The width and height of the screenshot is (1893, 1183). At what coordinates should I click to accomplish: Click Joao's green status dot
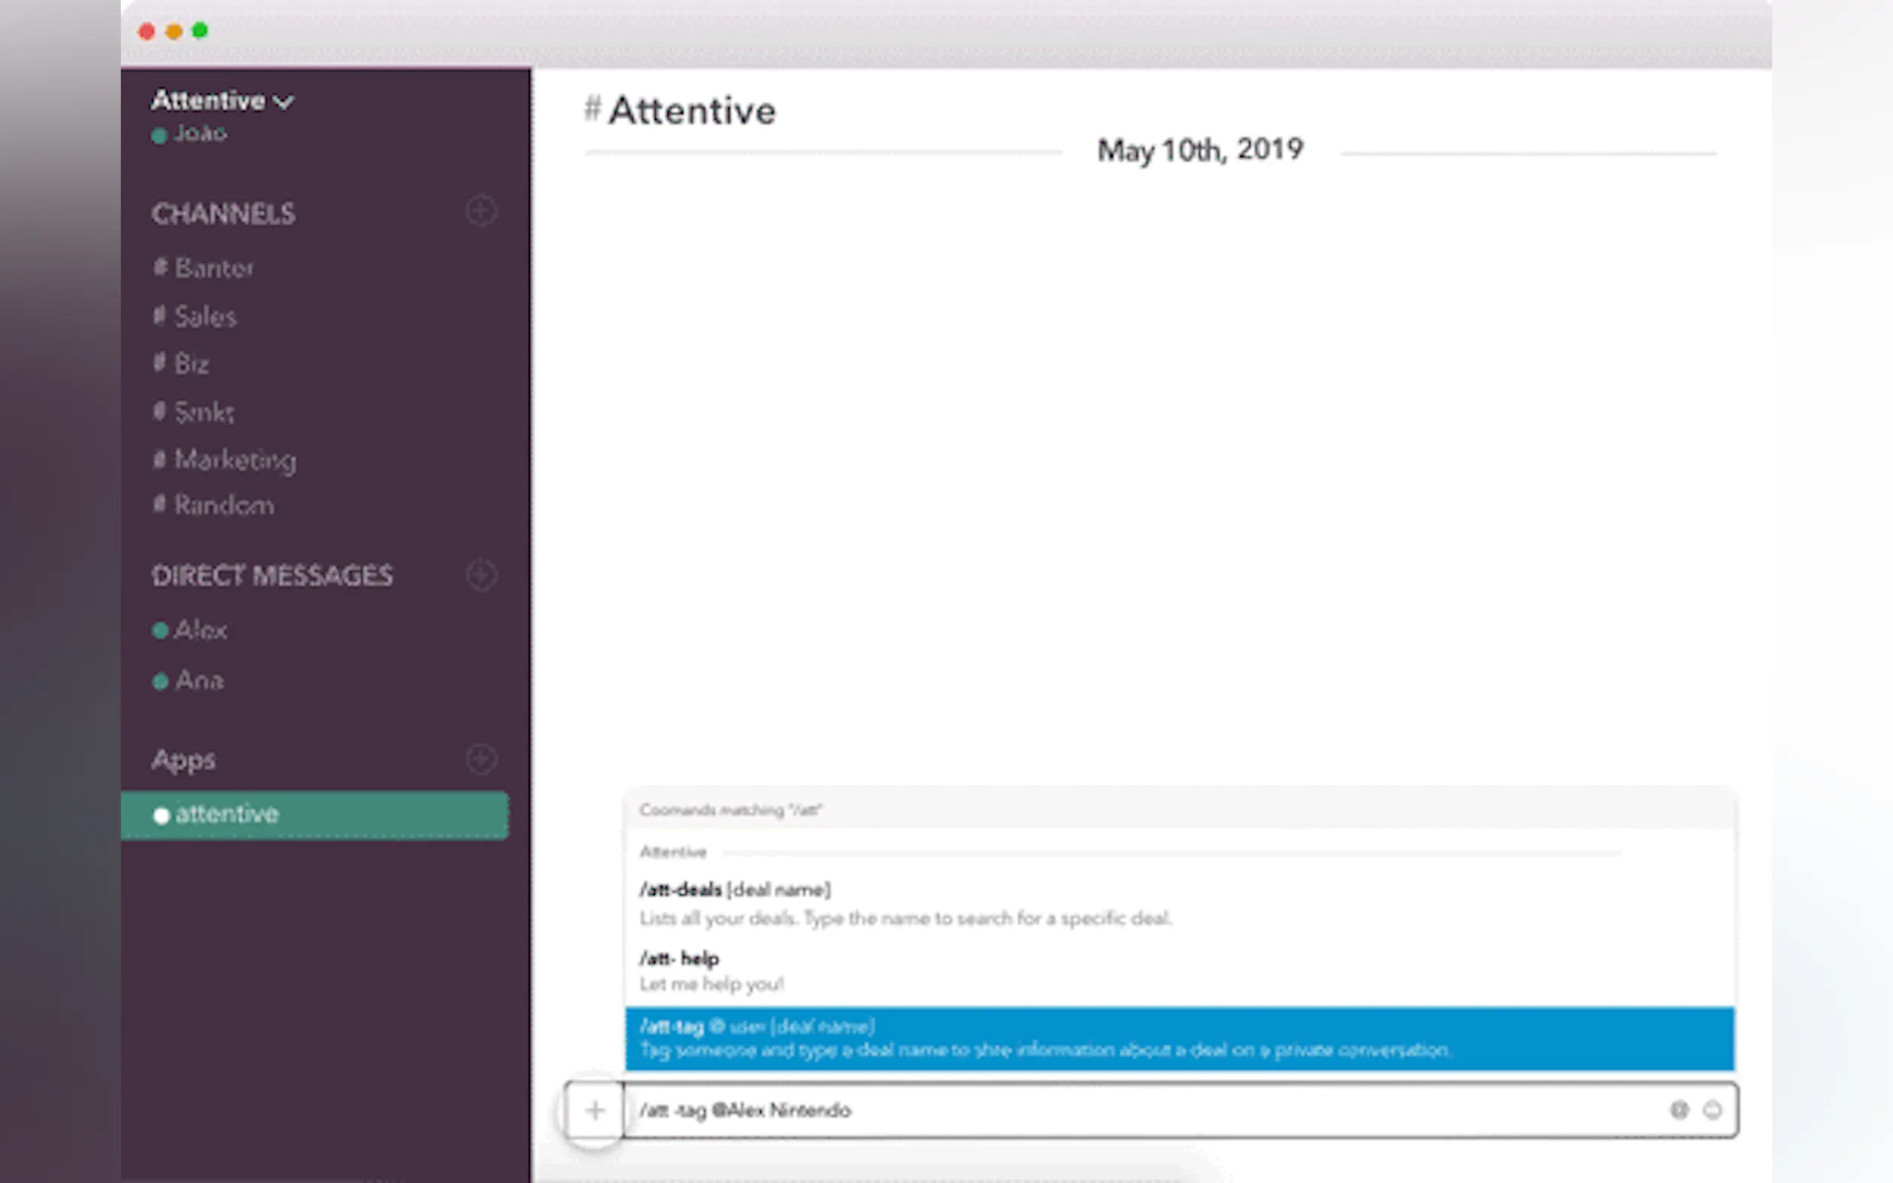click(159, 136)
